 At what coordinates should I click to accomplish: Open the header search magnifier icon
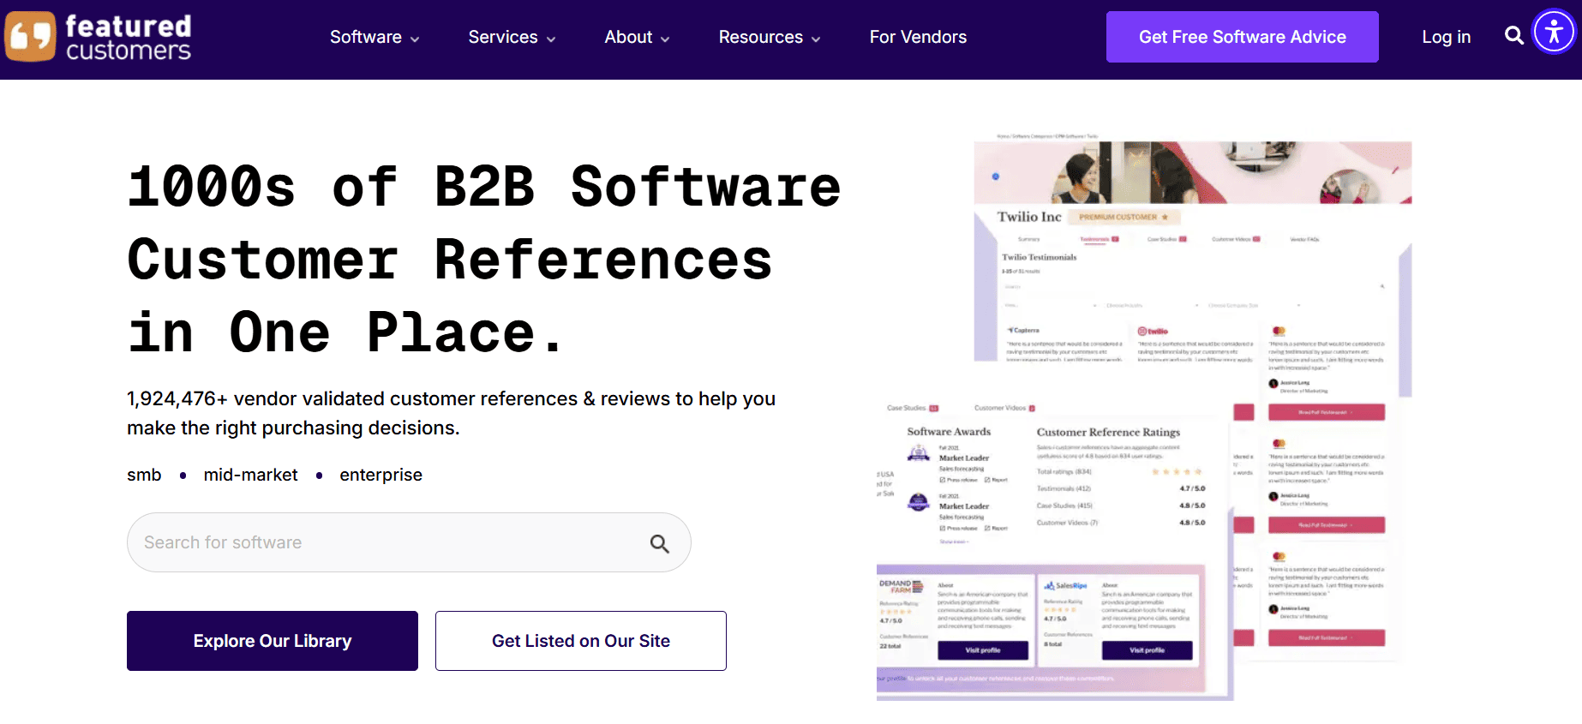tap(1514, 36)
